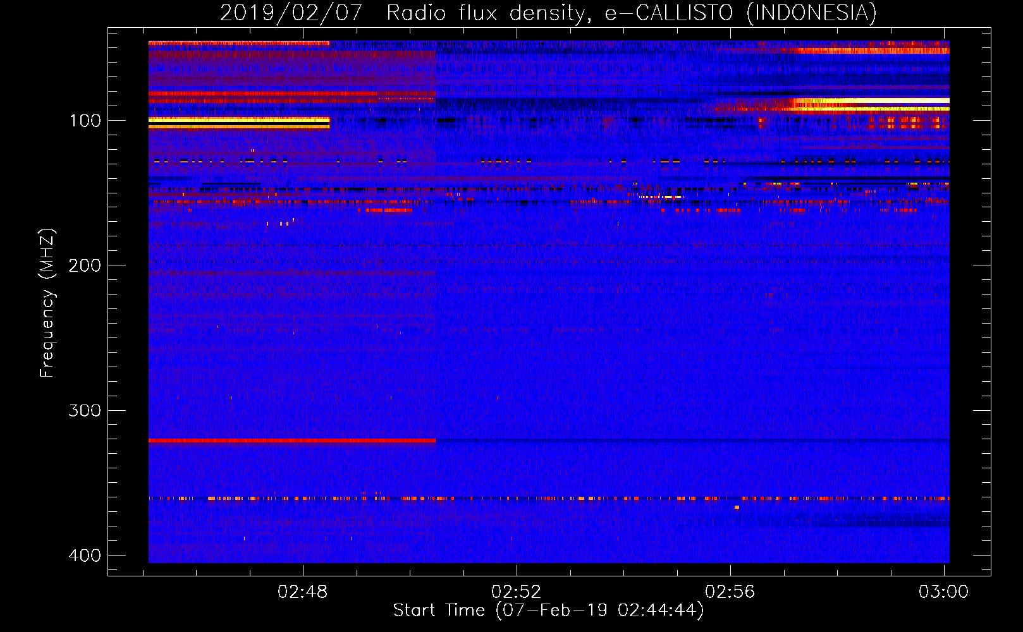Image resolution: width=1023 pixels, height=632 pixels.
Task: Click the 300 MHz y-axis tick label
Action: (85, 411)
